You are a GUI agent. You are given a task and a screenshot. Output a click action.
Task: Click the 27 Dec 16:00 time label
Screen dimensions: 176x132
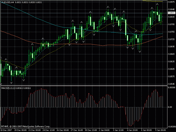pyautogui.click(x=77, y=130)
